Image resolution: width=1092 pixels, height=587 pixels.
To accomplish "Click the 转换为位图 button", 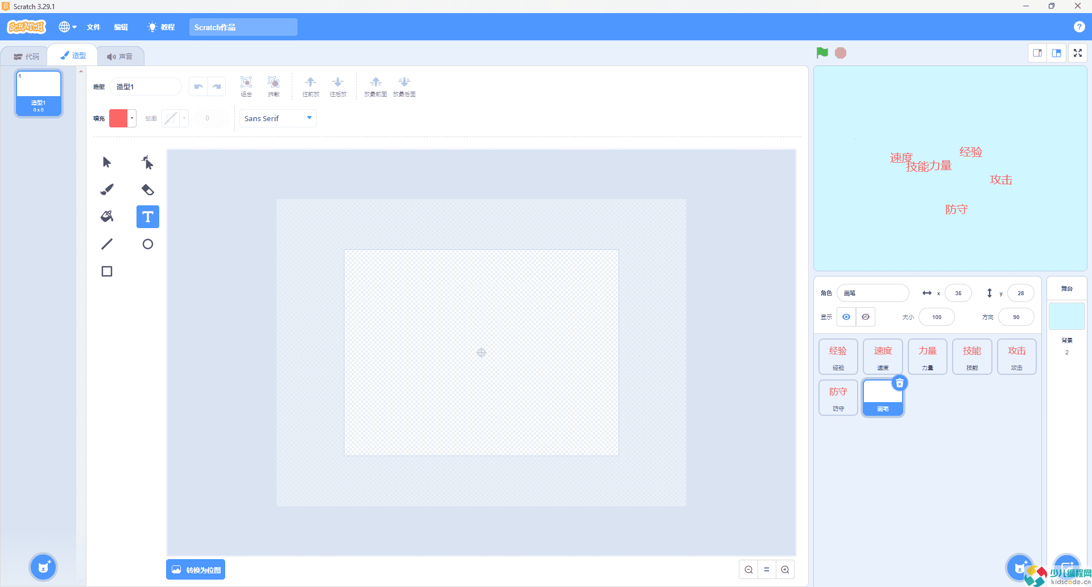I will coord(196,569).
